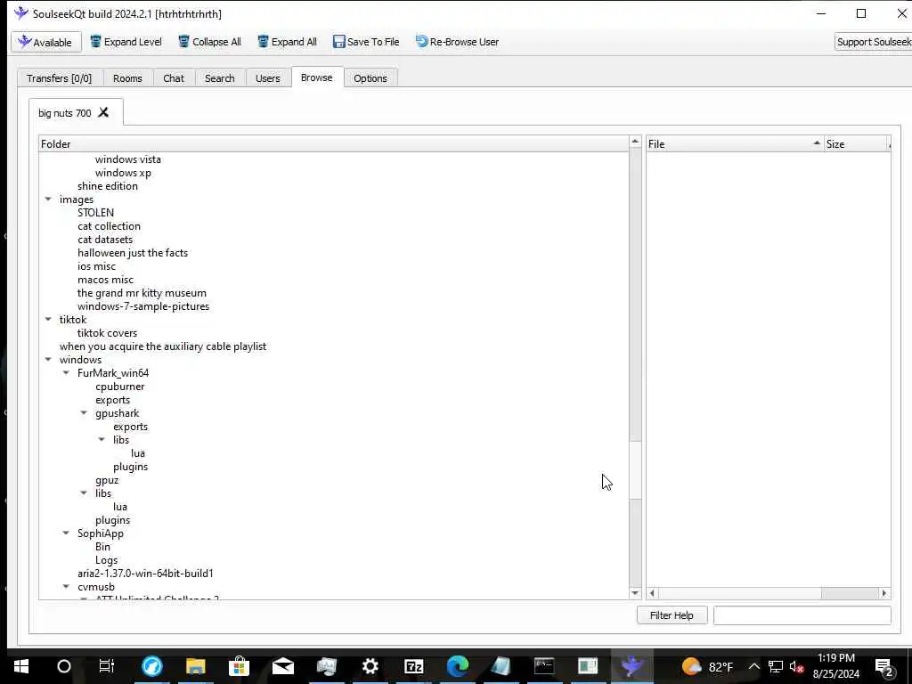Open the Windows Start menu
The height and width of the screenshot is (684, 912).
tap(21, 666)
